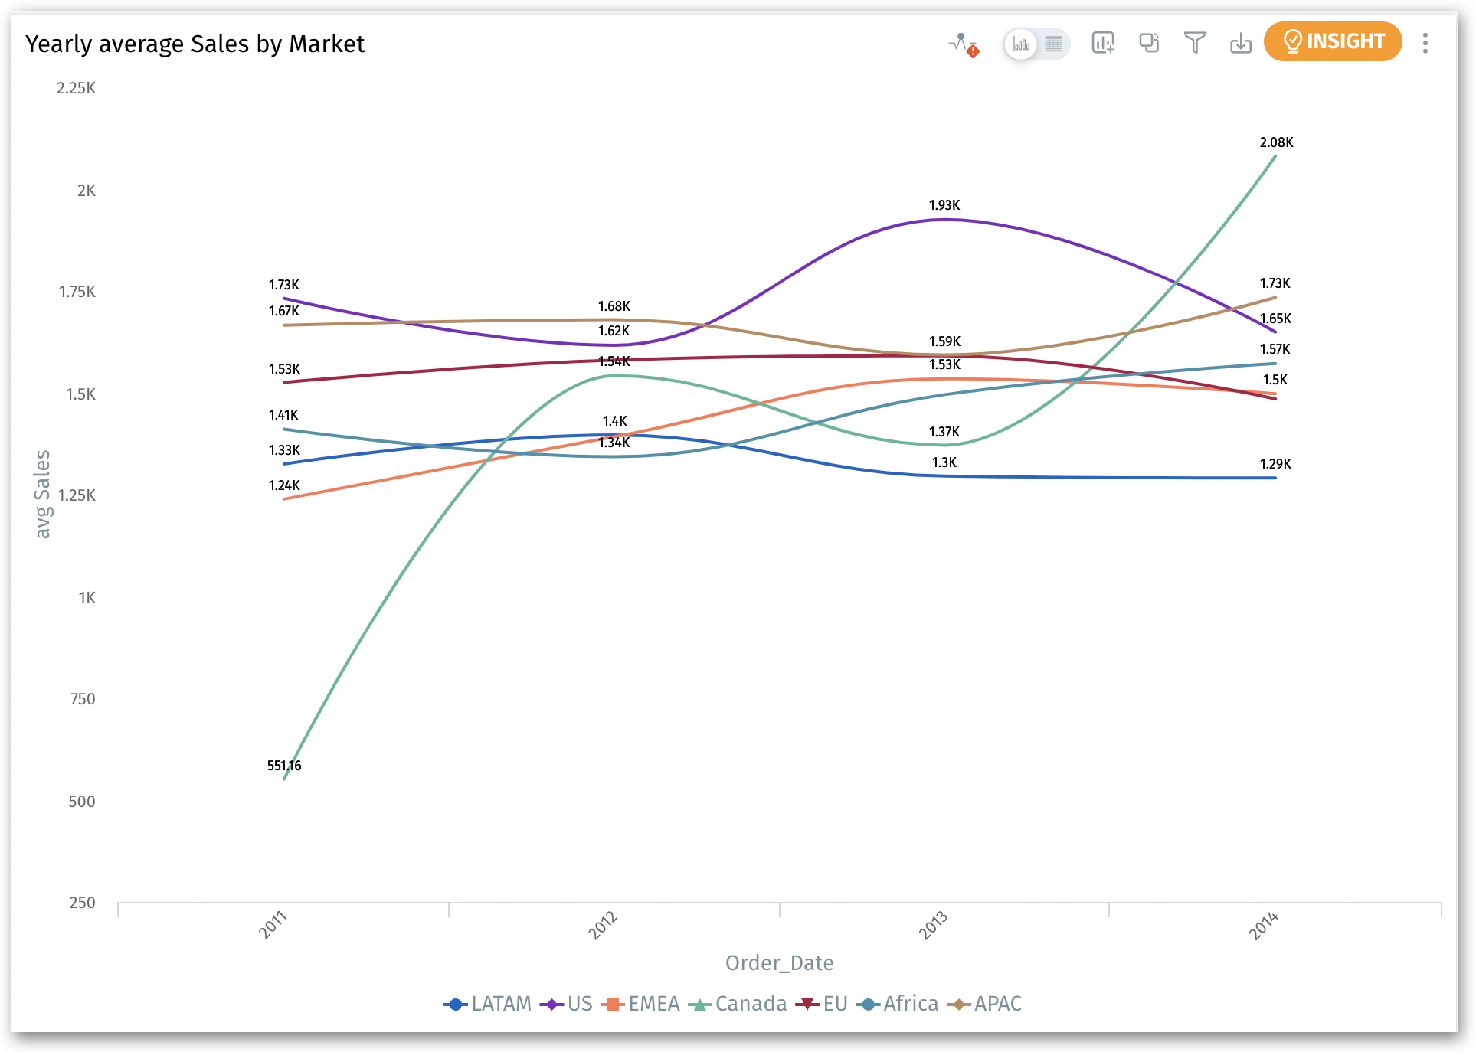The image size is (1476, 1052).
Task: Click the Canada 2.08K data point label
Action: [1276, 142]
